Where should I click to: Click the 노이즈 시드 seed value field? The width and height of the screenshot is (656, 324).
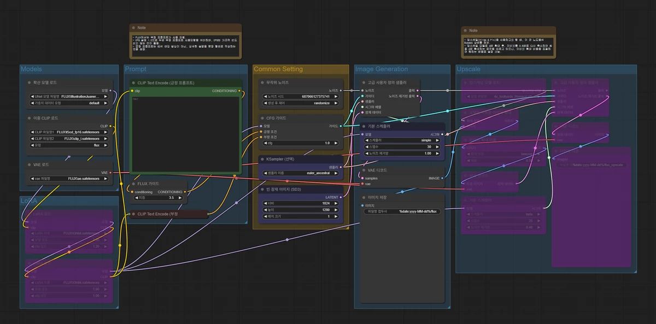click(x=300, y=96)
